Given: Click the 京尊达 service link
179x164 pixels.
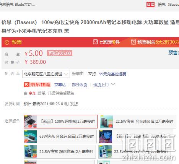Looking at the screenshot, I should pos(60,85).
